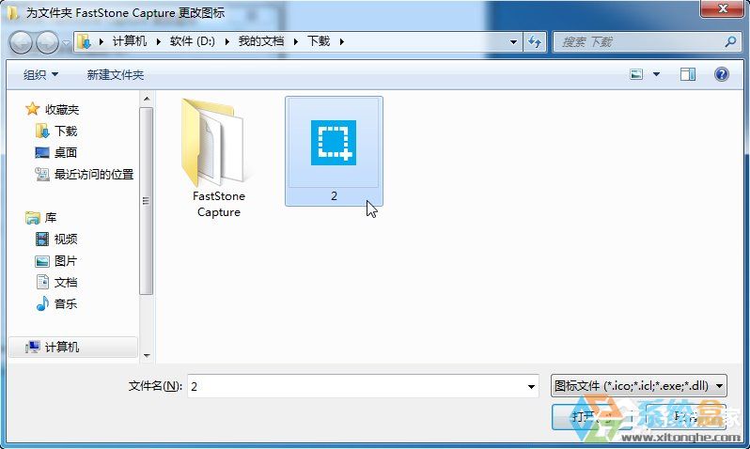This screenshot has width=750, height=449.
Task: Click the forward navigation arrow button
Action: tap(46, 41)
